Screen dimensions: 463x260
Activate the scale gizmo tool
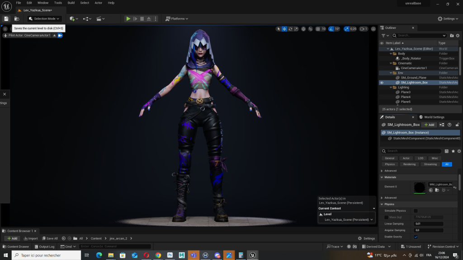296,29
